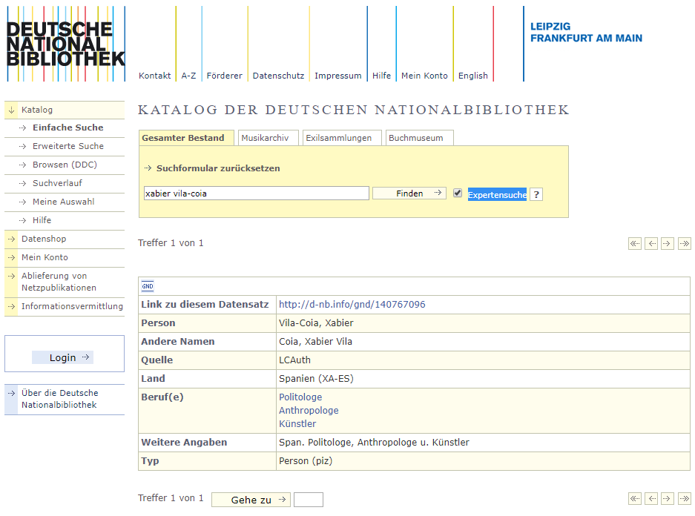Open Impressum in the top navigation
The width and height of the screenshot is (695, 516).
tap(338, 76)
